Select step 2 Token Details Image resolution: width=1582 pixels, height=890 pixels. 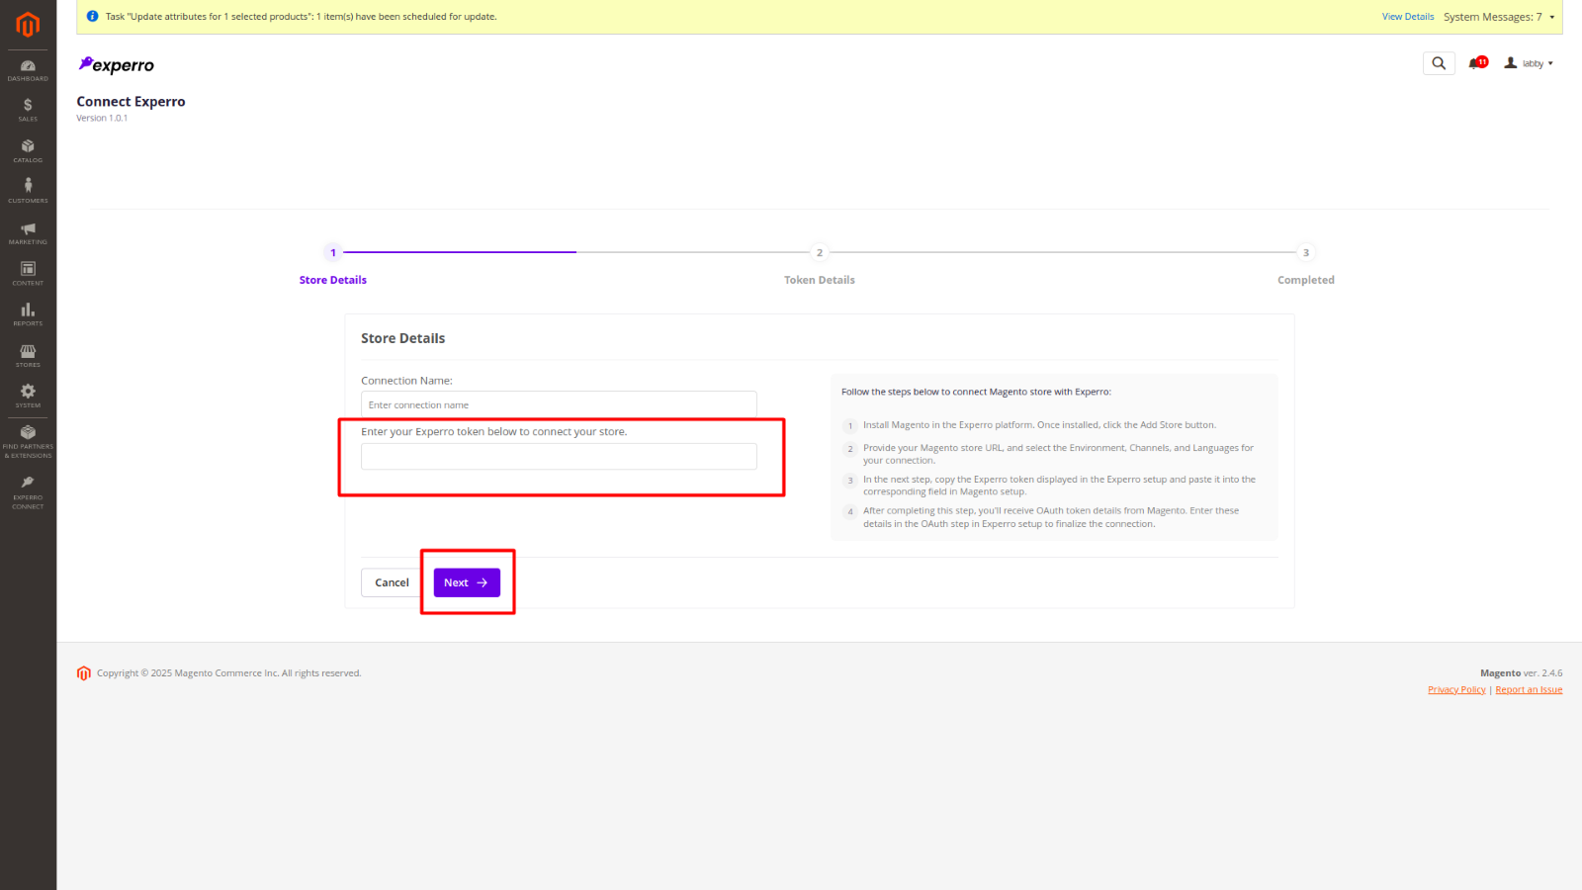point(820,265)
